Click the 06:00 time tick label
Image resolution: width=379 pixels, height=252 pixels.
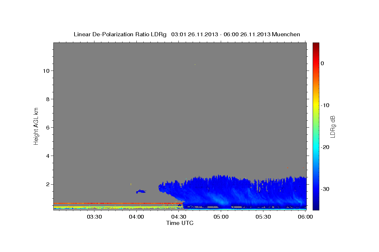[x=305, y=217]
